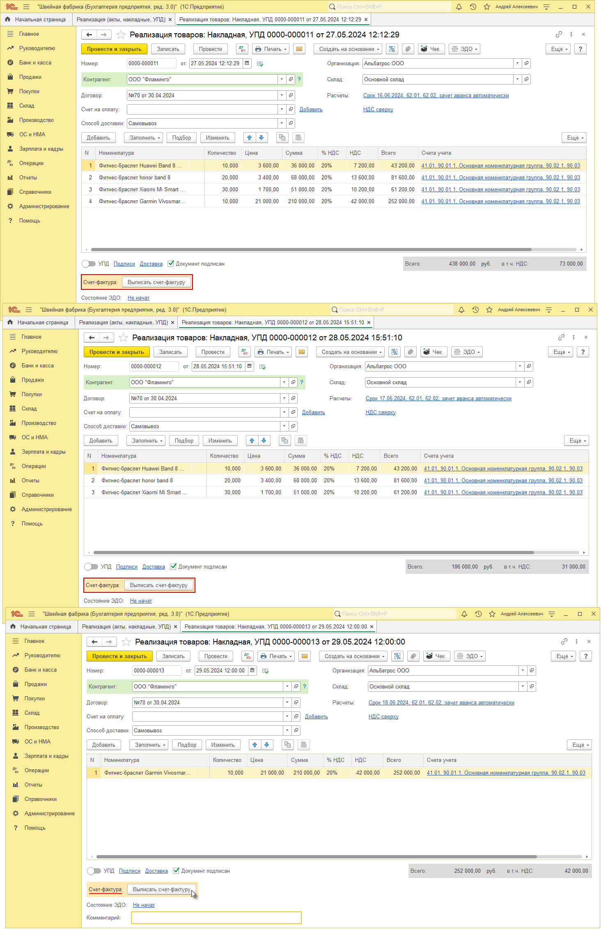Click the back arrow in document 0000-000012
Screen dimensions: 601x929
tap(92, 337)
